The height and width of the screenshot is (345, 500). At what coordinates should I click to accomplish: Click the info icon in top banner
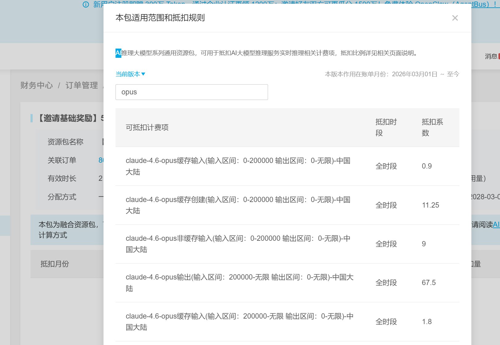pyautogui.click(x=86, y=4)
